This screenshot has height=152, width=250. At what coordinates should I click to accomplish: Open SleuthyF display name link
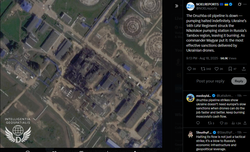pos(204,132)
